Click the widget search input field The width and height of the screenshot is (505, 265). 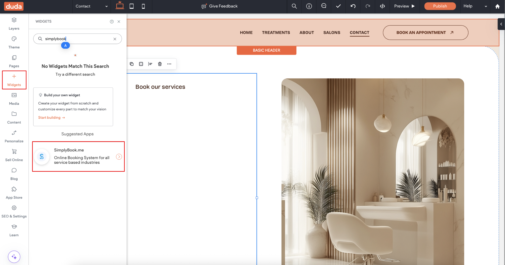77,39
